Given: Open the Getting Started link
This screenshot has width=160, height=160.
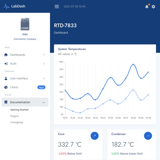Looking at the screenshot, I should [x=19, y=110].
